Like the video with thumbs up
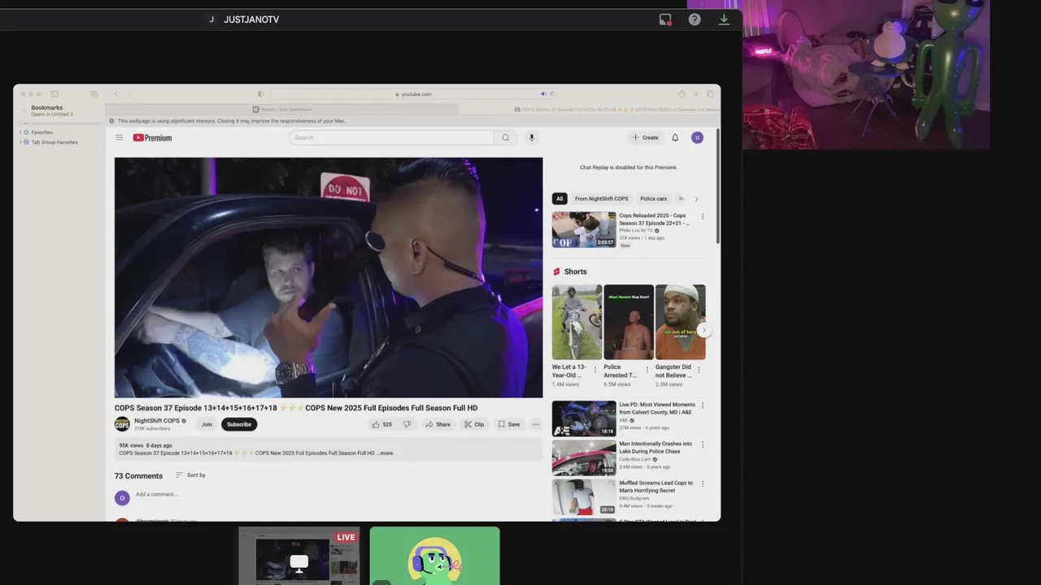 (x=382, y=424)
